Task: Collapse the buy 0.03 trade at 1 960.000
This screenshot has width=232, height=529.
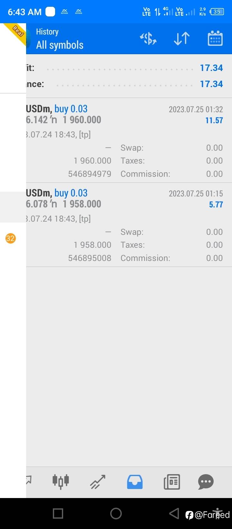Action: pos(129,140)
